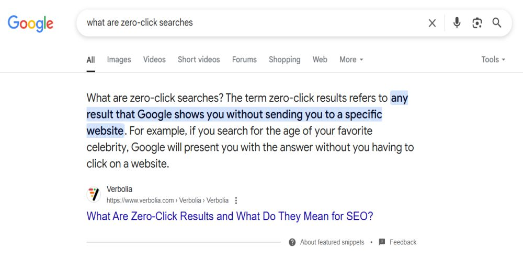Go to the Forums tab

(244, 60)
